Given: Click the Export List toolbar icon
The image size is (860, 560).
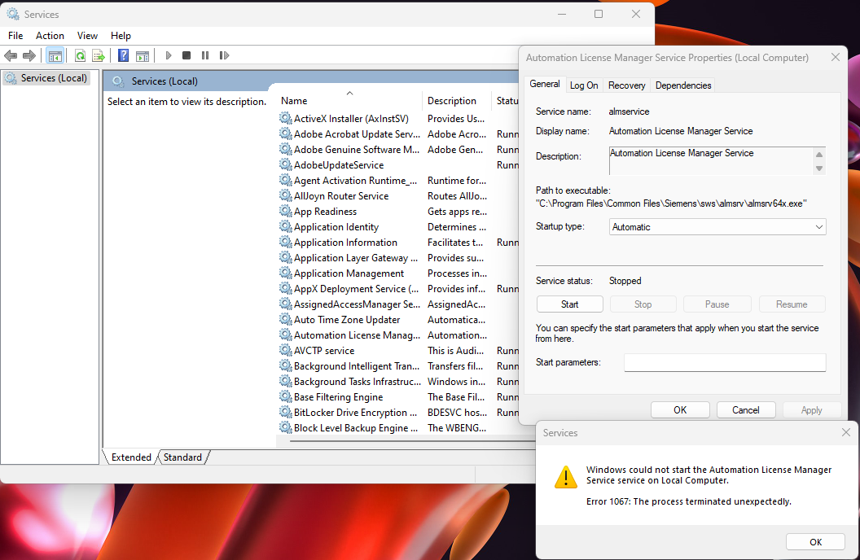Looking at the screenshot, I should click(99, 55).
